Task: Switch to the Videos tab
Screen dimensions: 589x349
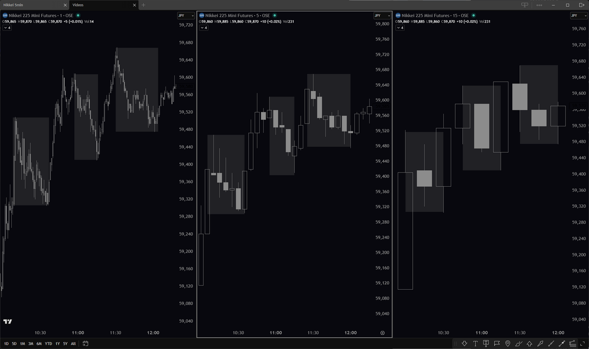Action: point(104,5)
